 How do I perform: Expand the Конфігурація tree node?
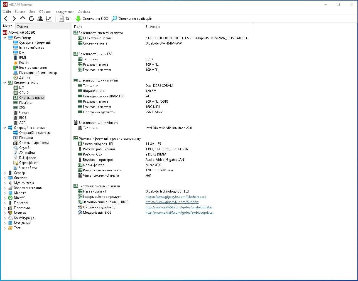[x=5, y=218]
